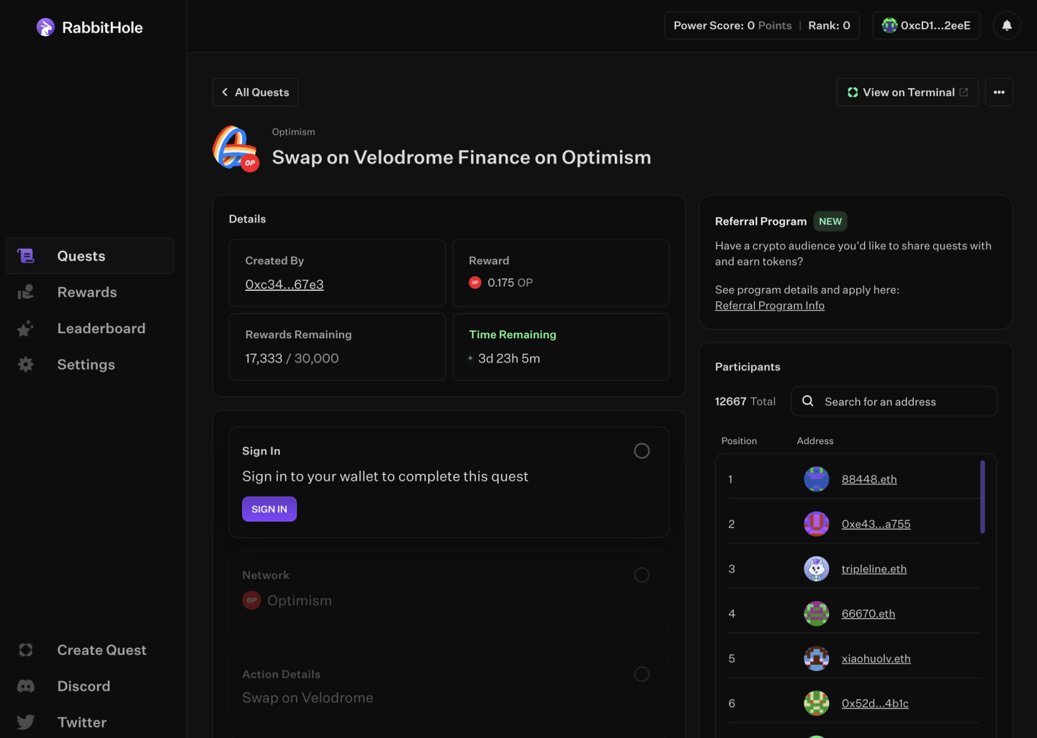Open wallet button 0xcD1...2eeE
Image resolution: width=1037 pixels, height=738 pixels.
point(926,25)
